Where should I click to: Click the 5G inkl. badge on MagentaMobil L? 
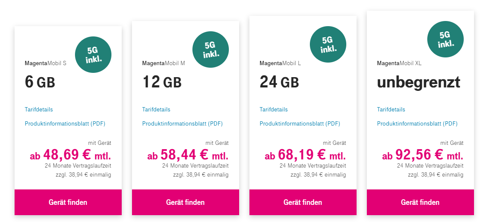tap(328, 44)
